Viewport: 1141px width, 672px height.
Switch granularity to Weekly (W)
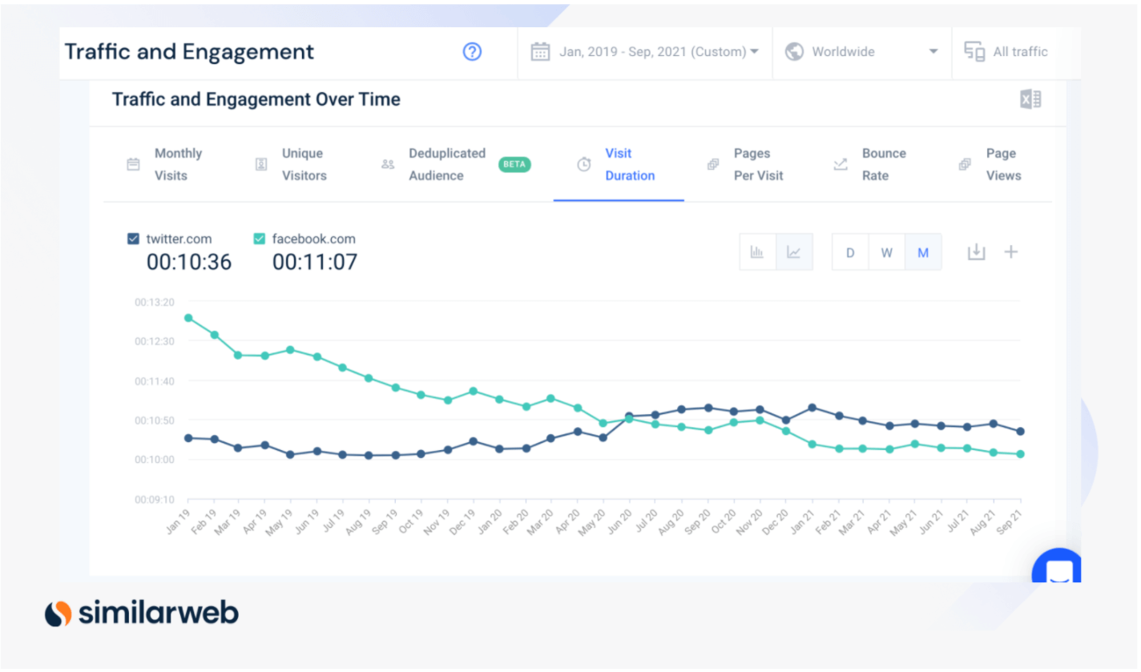(x=887, y=252)
